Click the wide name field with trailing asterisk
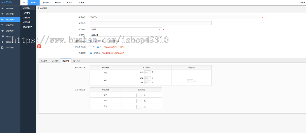 pos(175,17)
